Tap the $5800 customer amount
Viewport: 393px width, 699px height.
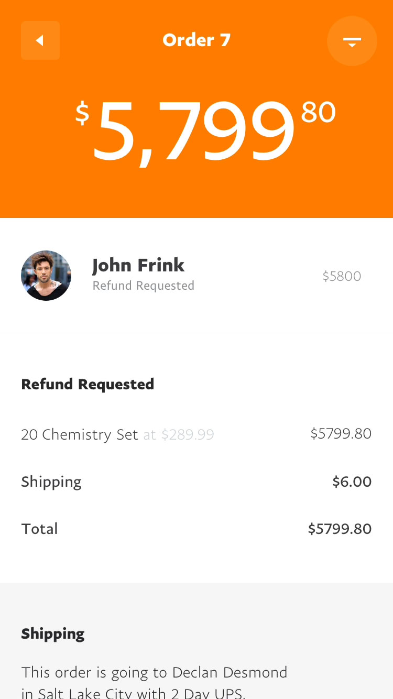tap(342, 276)
